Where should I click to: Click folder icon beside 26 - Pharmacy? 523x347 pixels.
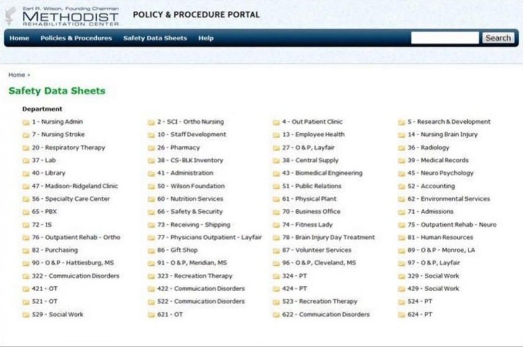pos(151,148)
